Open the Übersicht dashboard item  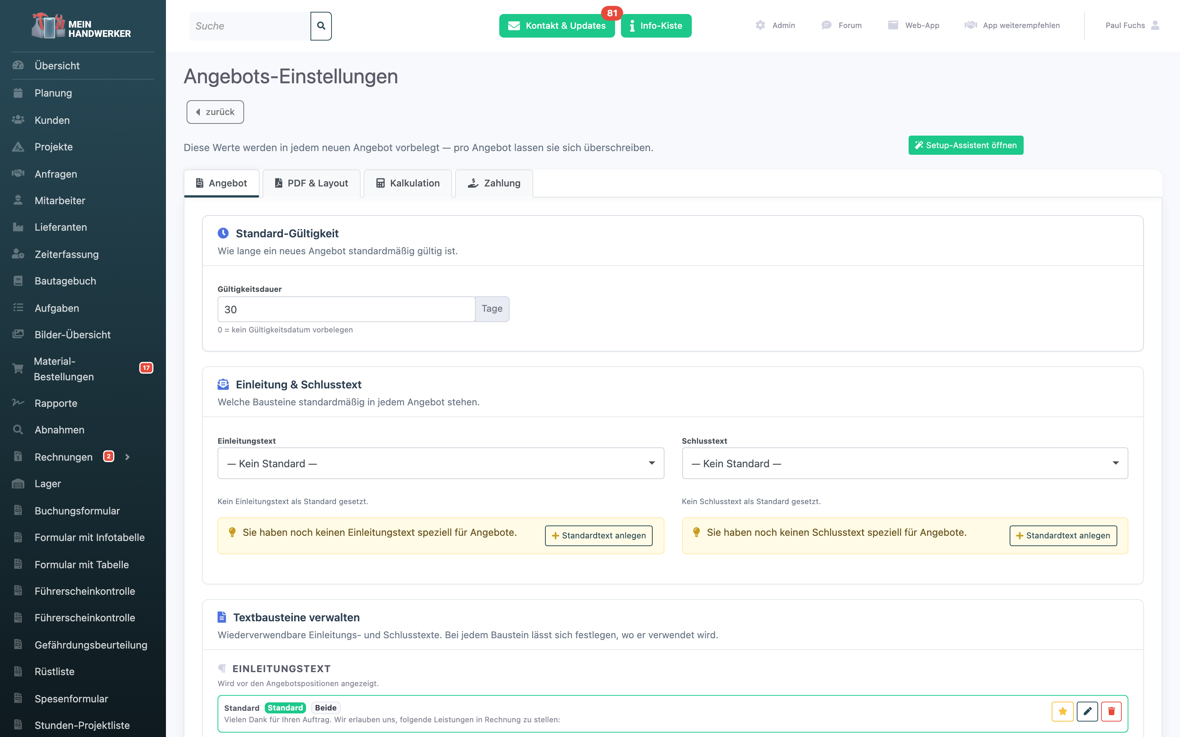(x=57, y=65)
